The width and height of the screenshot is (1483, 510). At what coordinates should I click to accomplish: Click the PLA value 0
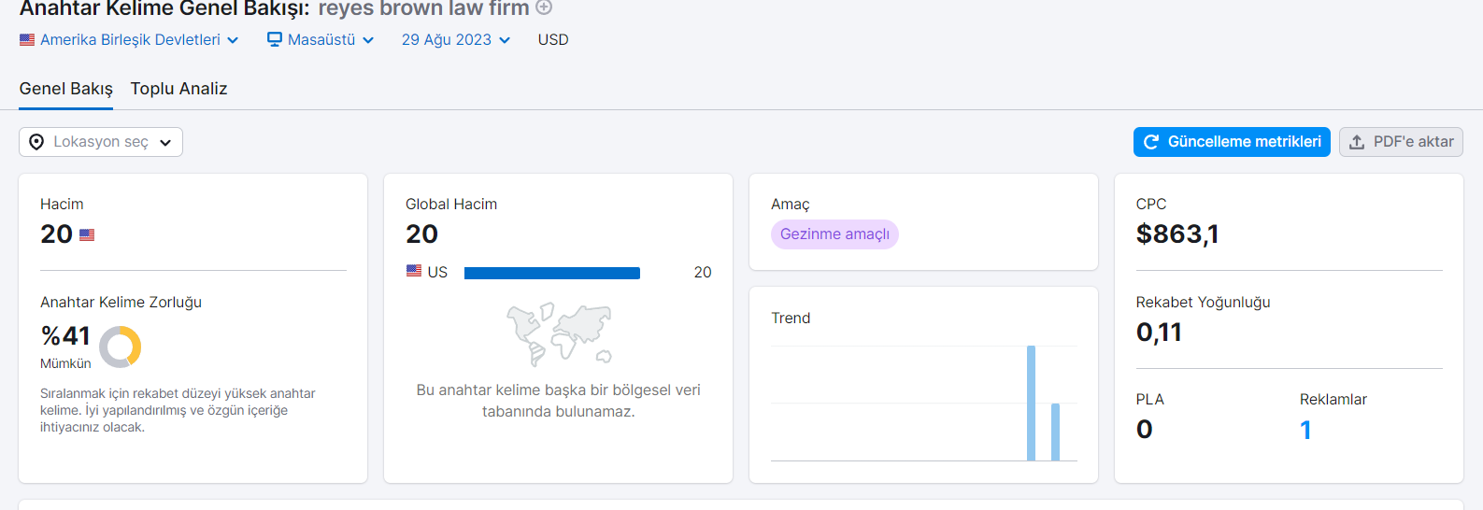[1145, 430]
